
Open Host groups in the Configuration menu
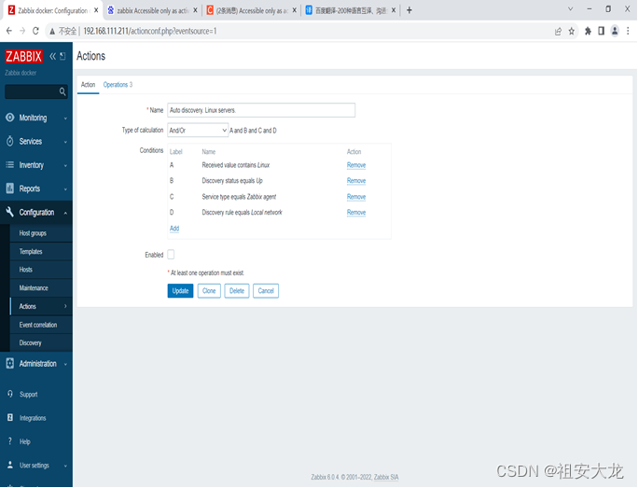pos(33,233)
